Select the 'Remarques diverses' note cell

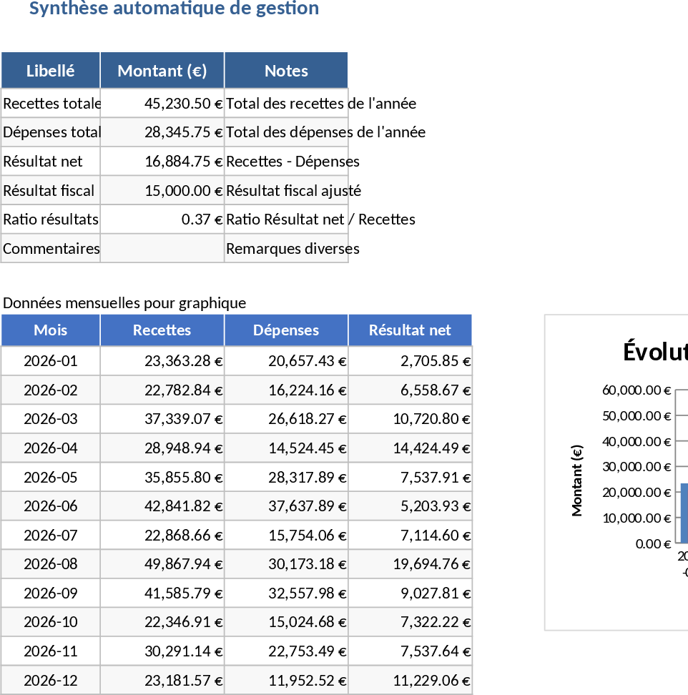pyautogui.click(x=286, y=248)
